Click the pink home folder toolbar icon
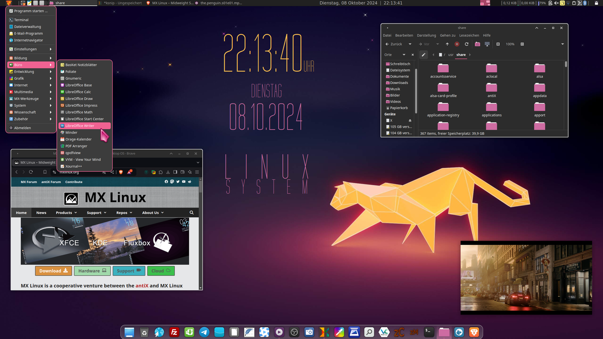Viewport: 603px width, 339px height. (x=477, y=44)
